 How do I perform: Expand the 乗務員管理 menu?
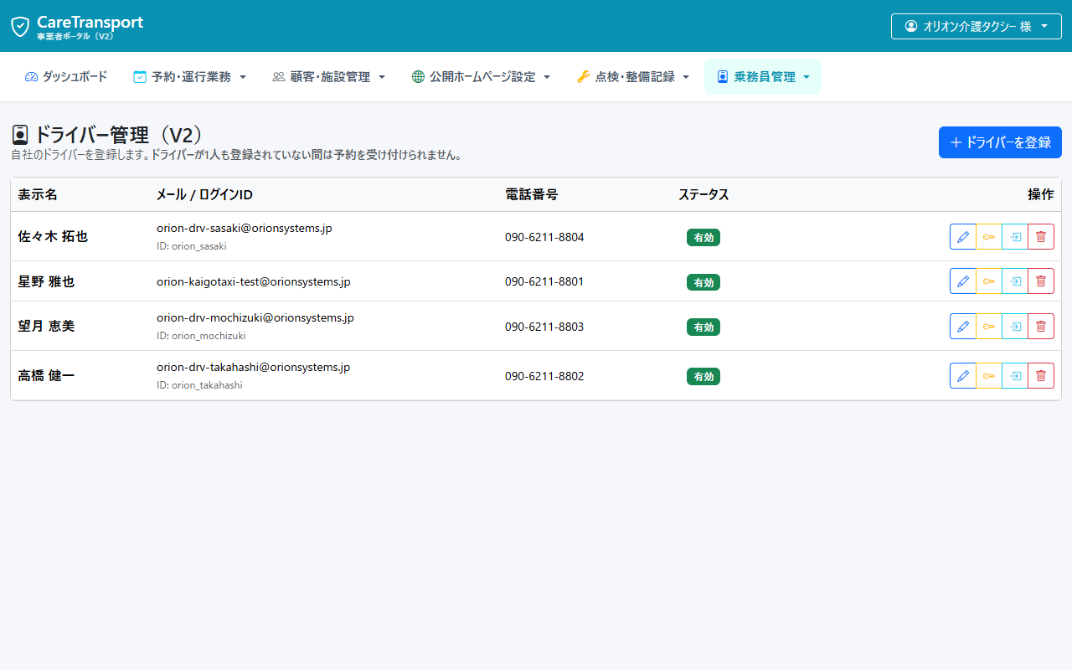coord(763,77)
